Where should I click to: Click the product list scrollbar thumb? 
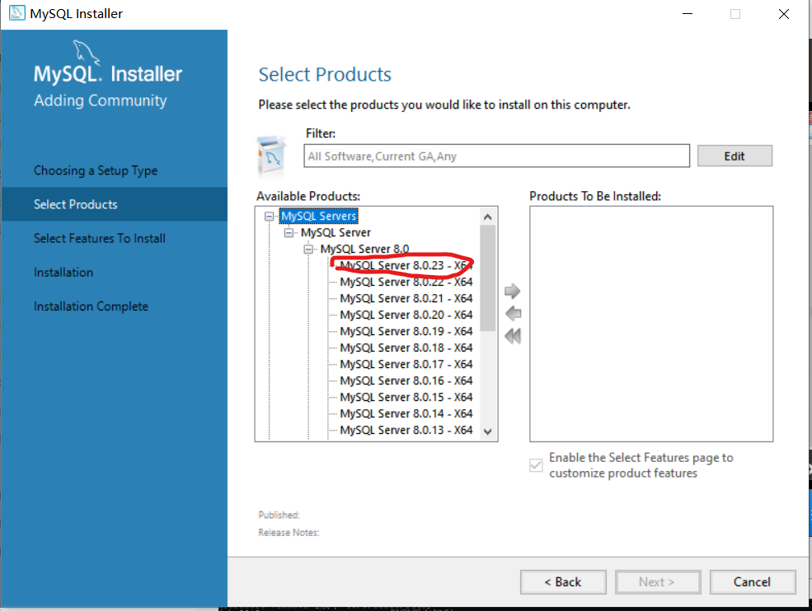pos(487,278)
